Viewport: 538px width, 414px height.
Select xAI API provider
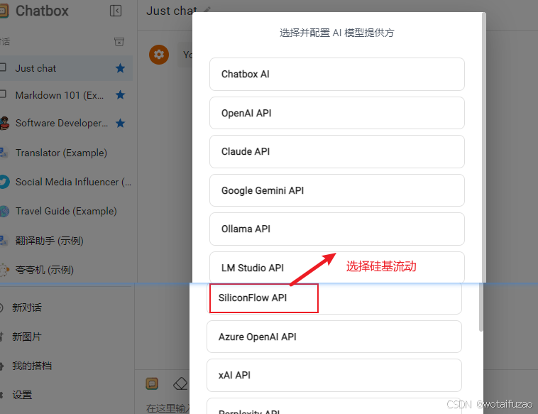334,375
